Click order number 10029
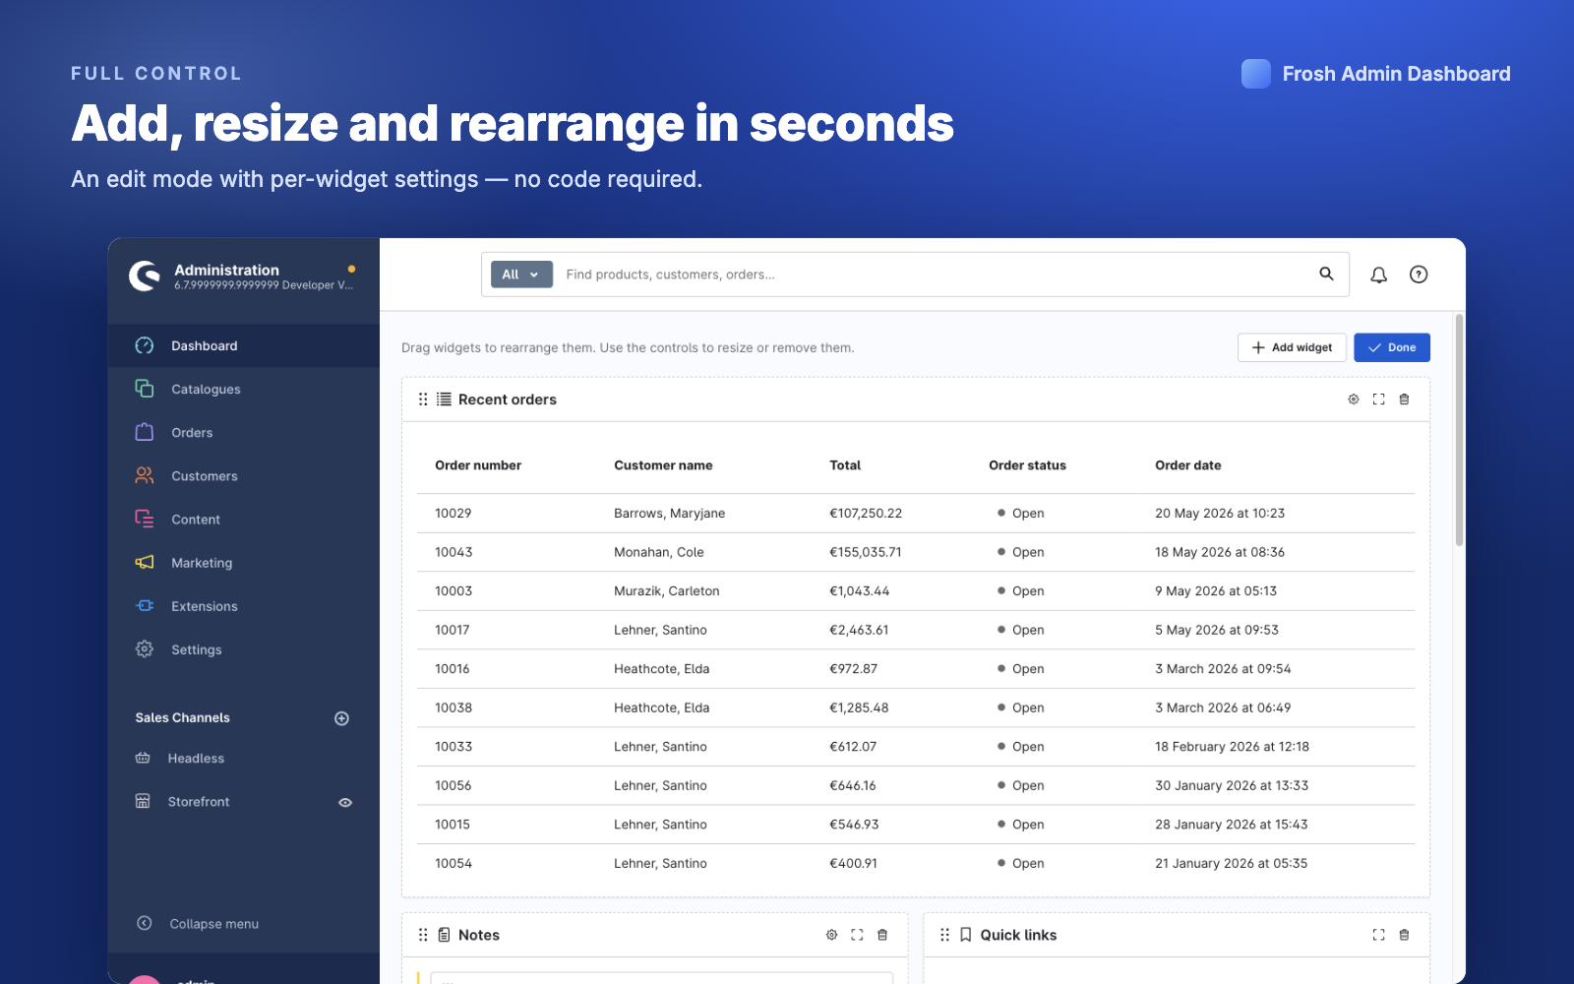Screen dimensions: 1574x984 [453, 513]
